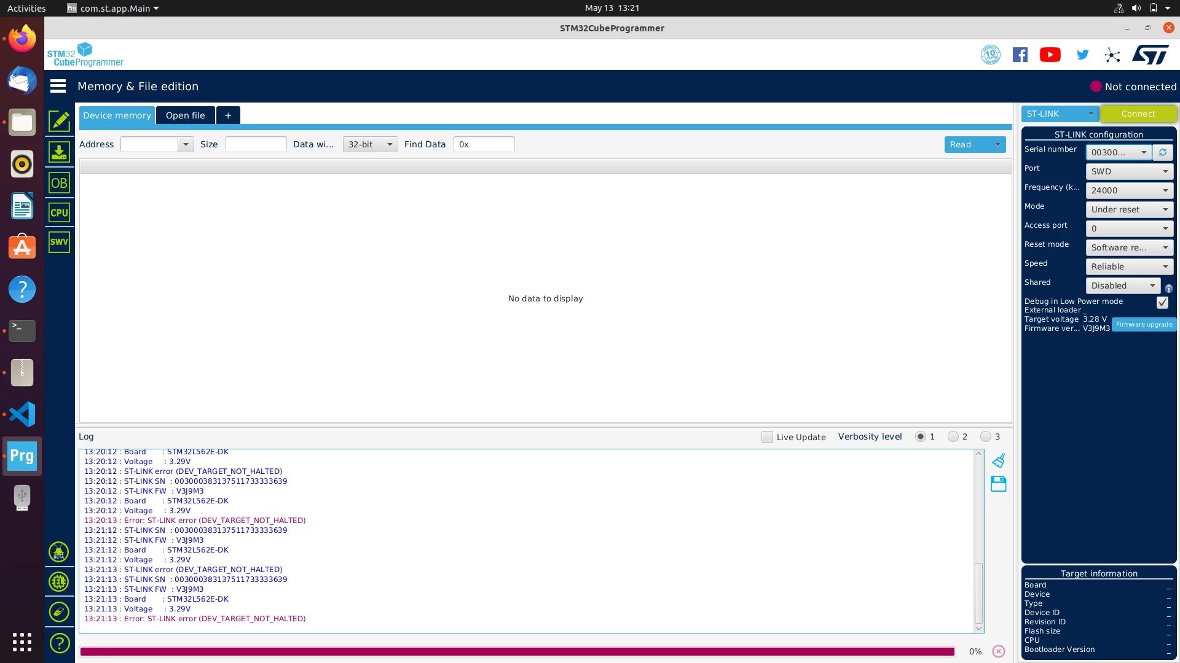The image size is (1180, 663).
Task: Open the External Loaders (EL) icon
Action: pyautogui.click(x=58, y=581)
